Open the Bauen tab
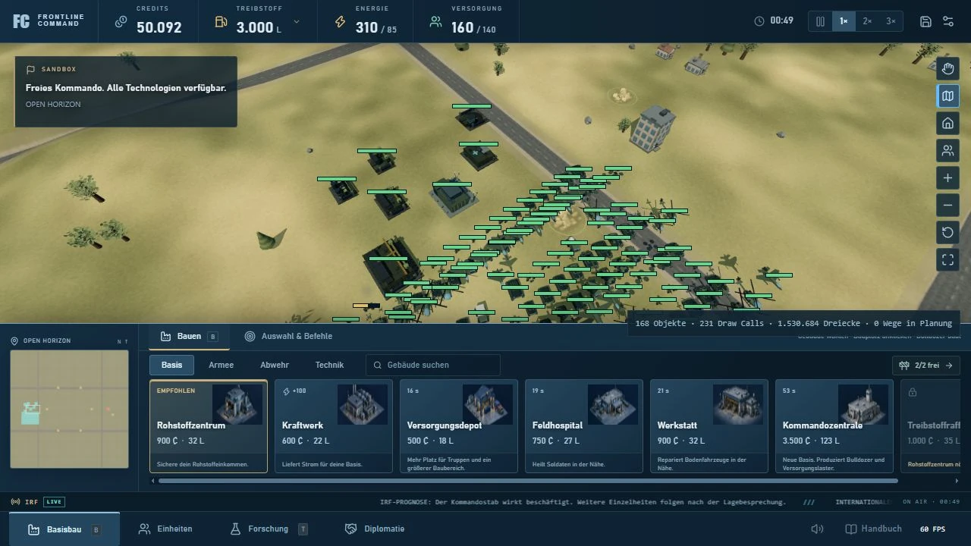This screenshot has width=971, height=546. point(189,336)
